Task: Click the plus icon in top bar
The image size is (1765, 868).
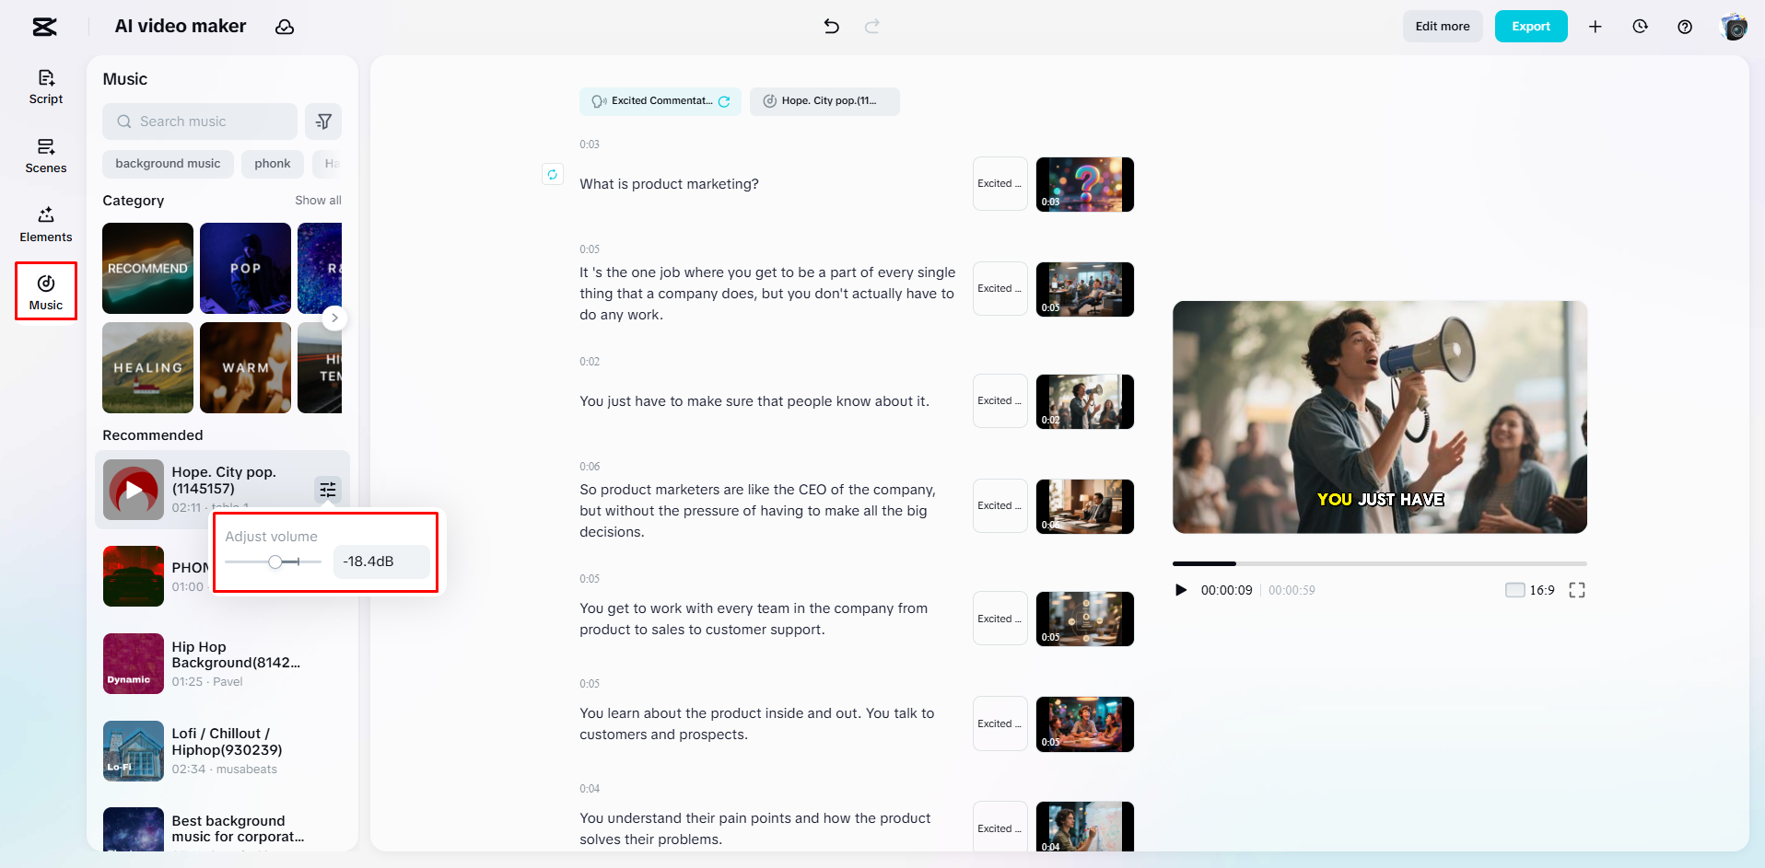Action: 1595,27
